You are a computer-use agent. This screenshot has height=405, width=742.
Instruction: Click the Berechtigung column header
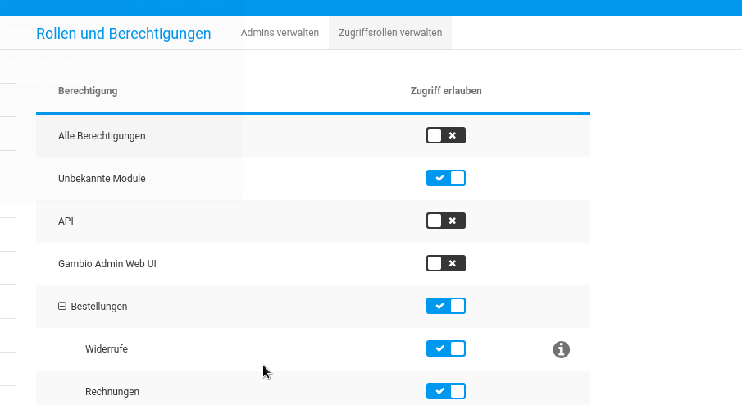[88, 91]
